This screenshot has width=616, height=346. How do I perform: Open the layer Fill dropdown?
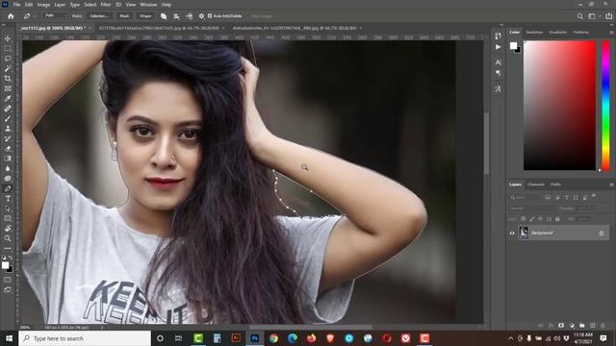click(x=583, y=219)
